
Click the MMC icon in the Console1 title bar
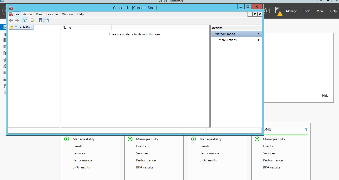point(11,8)
